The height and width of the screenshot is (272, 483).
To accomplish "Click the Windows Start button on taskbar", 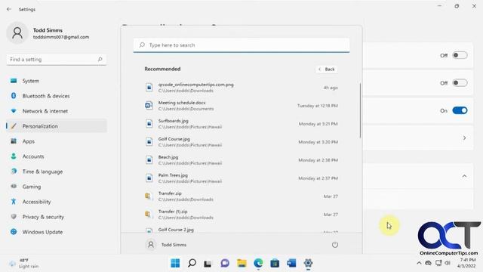I will coord(175,263).
